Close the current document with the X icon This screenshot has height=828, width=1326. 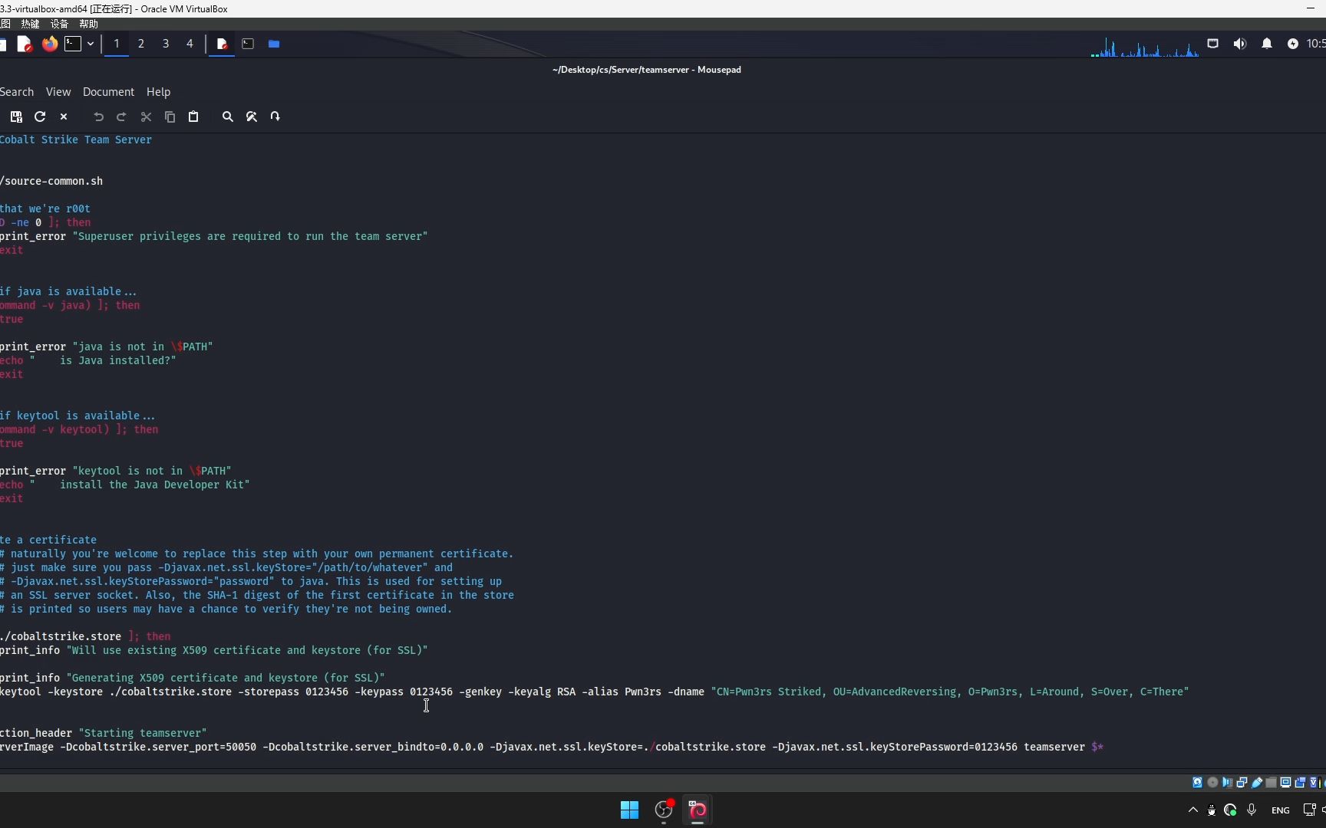(64, 117)
